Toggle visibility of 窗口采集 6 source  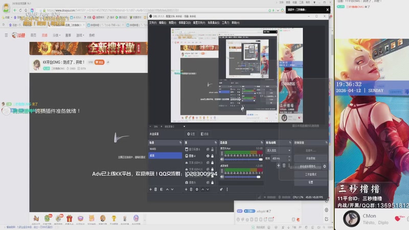[208, 149]
